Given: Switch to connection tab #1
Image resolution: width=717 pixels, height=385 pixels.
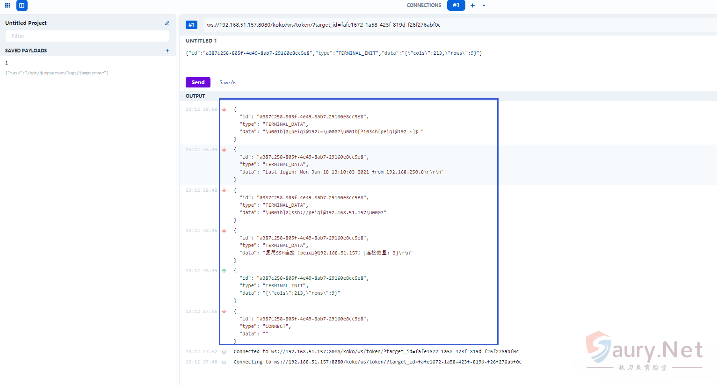Looking at the screenshot, I should pyautogui.click(x=456, y=5).
